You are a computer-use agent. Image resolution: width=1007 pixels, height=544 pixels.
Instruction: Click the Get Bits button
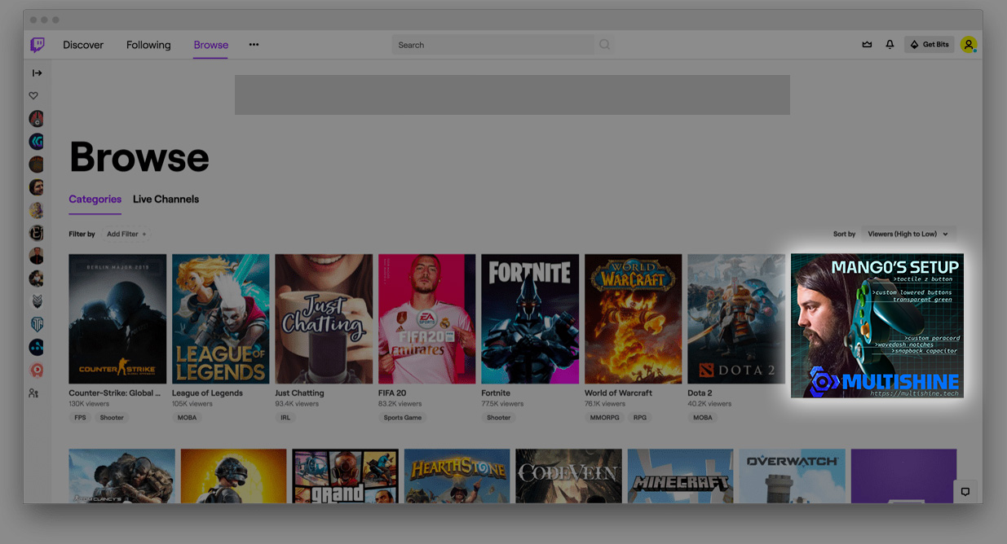click(930, 45)
